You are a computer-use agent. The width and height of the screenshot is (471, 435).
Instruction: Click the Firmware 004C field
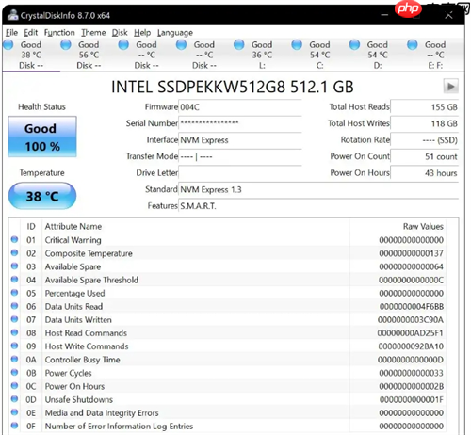(240, 107)
